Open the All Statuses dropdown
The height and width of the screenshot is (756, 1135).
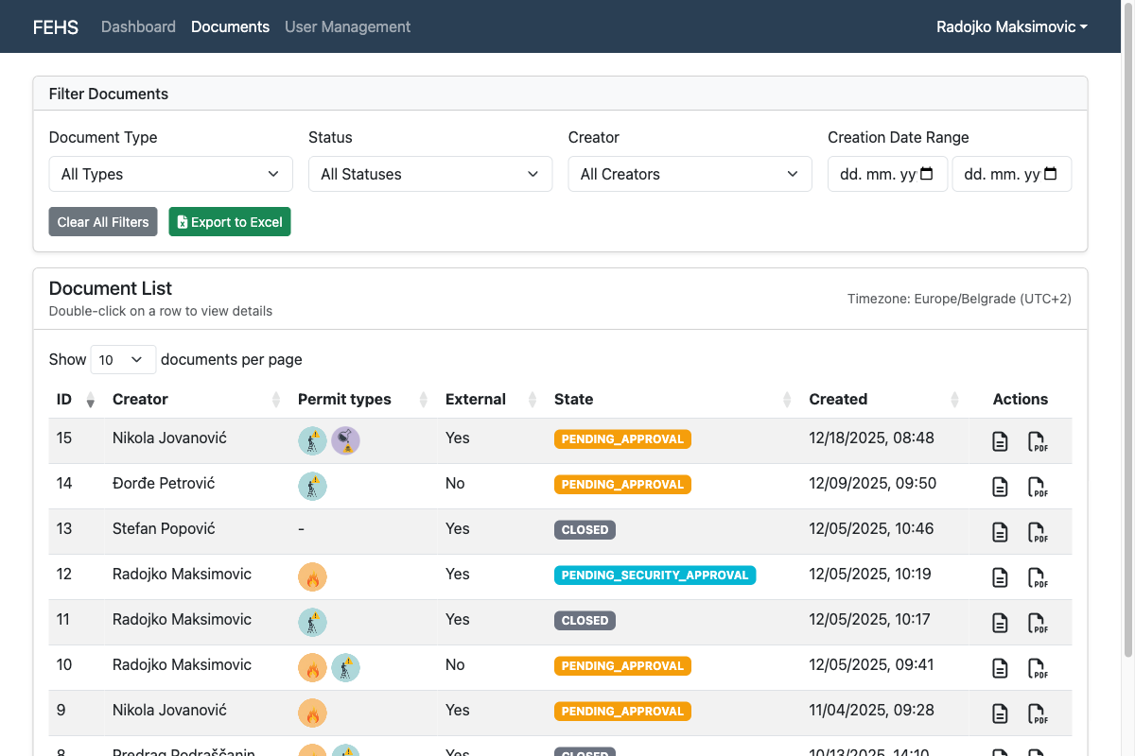point(429,174)
